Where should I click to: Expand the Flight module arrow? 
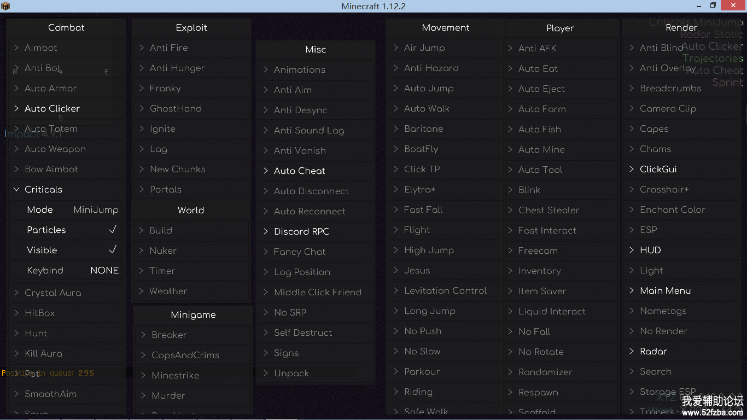coord(396,230)
